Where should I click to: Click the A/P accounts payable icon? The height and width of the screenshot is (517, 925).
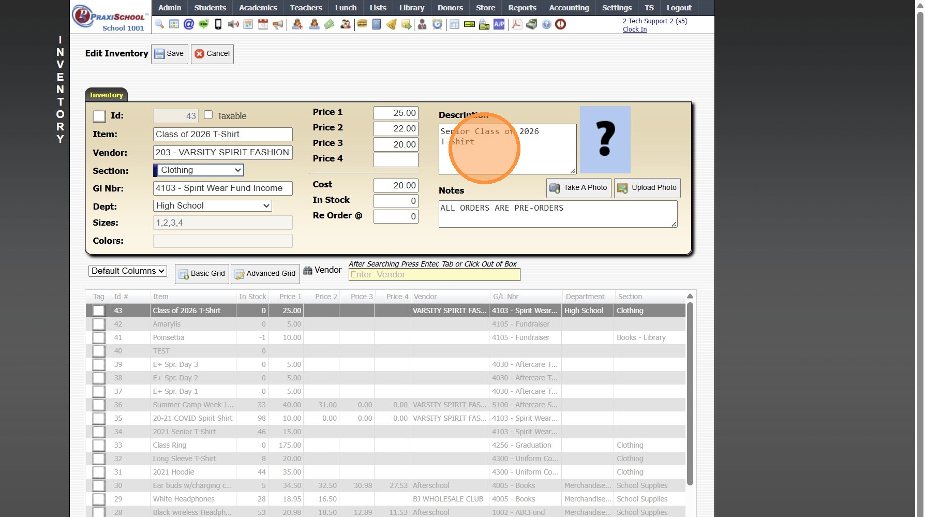[499, 24]
